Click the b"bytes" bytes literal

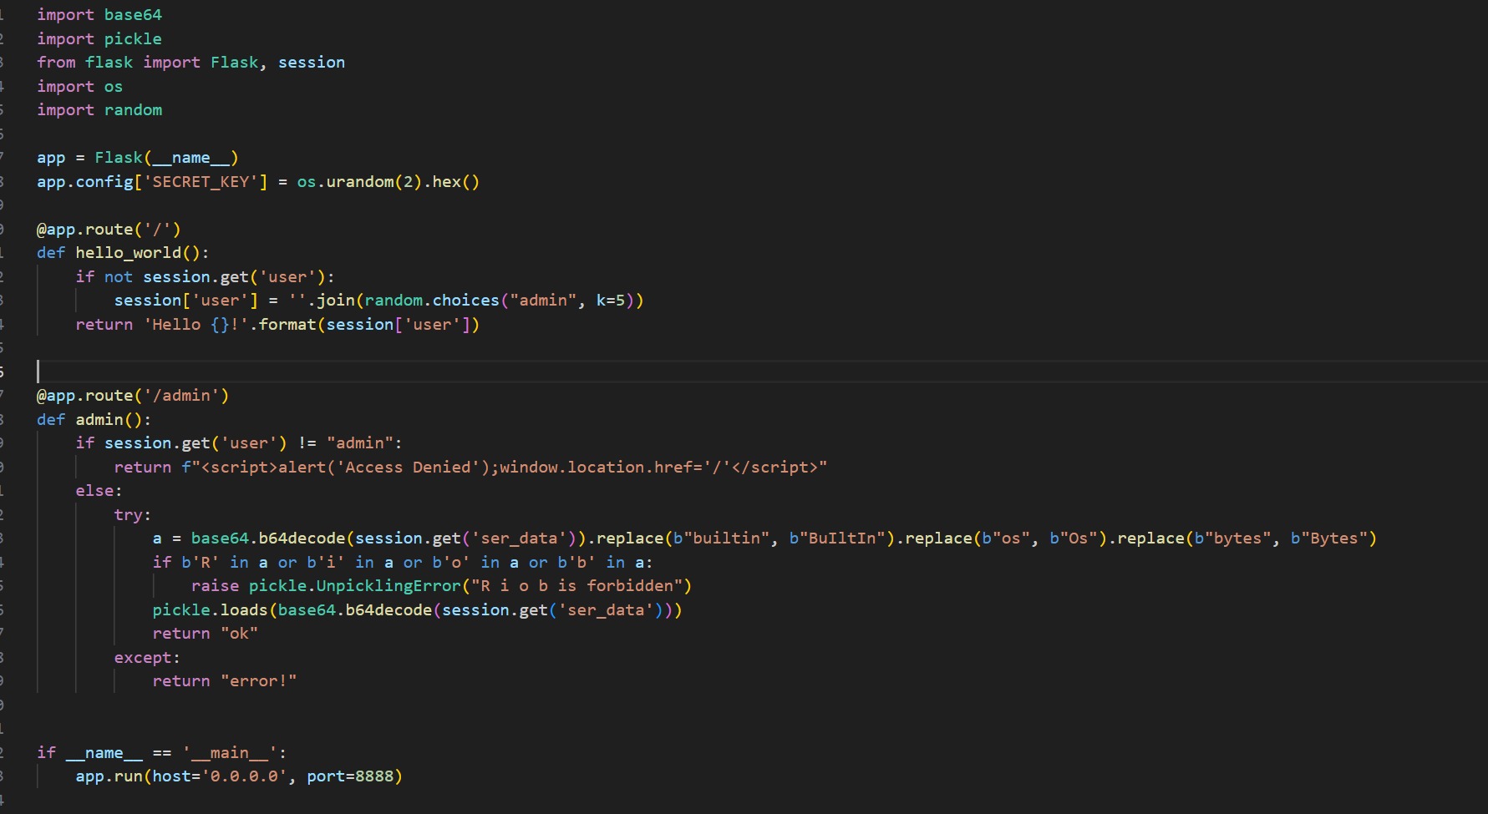(x=1232, y=538)
